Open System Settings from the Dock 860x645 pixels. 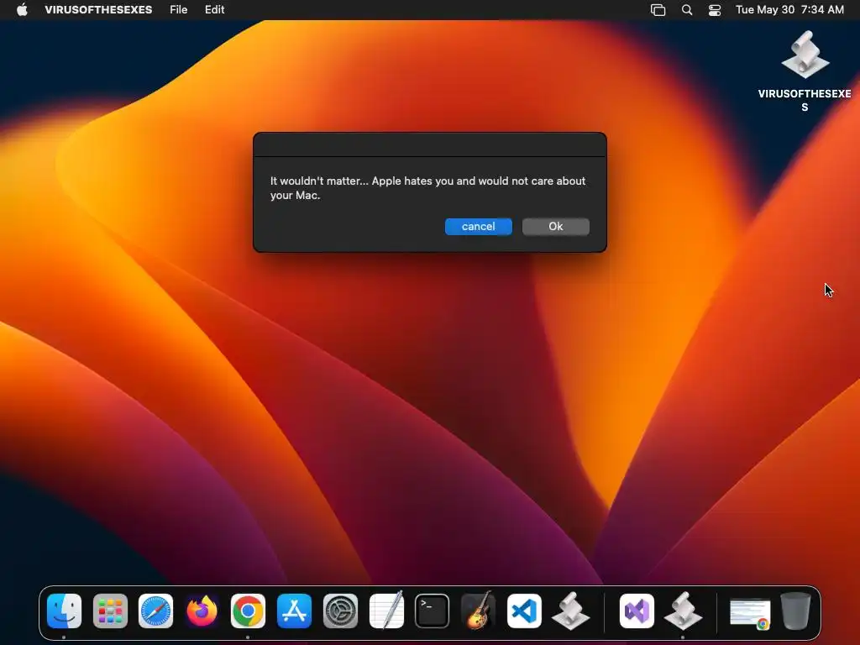pyautogui.click(x=340, y=611)
